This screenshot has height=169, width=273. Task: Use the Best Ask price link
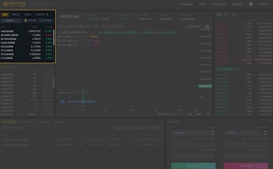[x=211, y=127]
